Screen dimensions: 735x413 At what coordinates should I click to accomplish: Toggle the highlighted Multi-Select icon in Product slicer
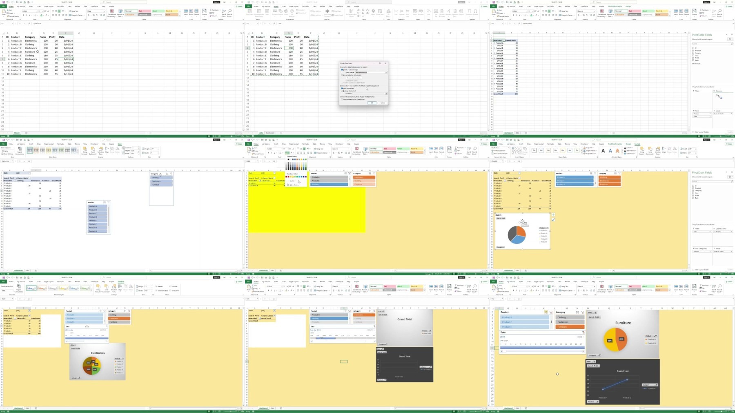point(546,312)
